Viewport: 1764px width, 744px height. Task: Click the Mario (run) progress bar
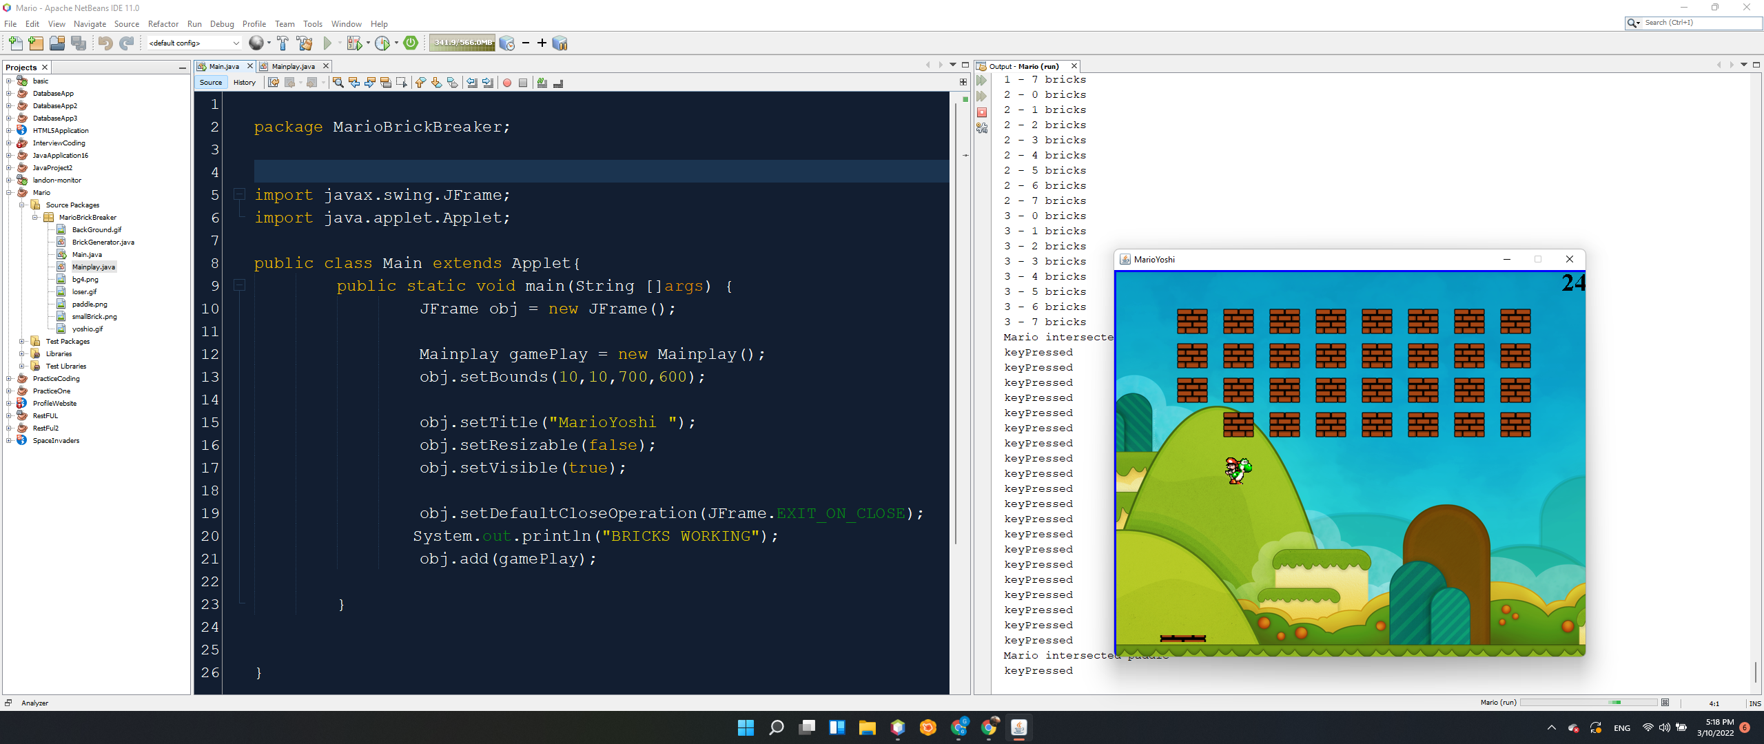pyautogui.click(x=1588, y=703)
